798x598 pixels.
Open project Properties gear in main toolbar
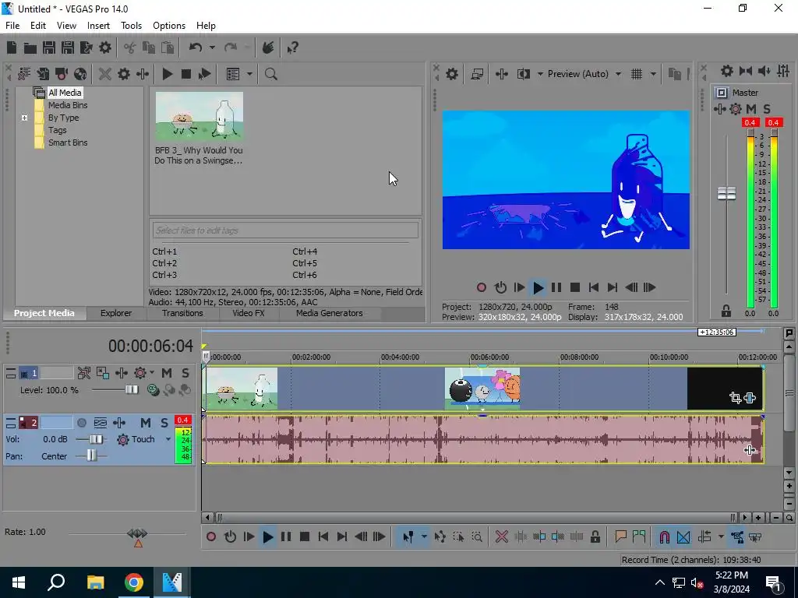[x=105, y=47]
